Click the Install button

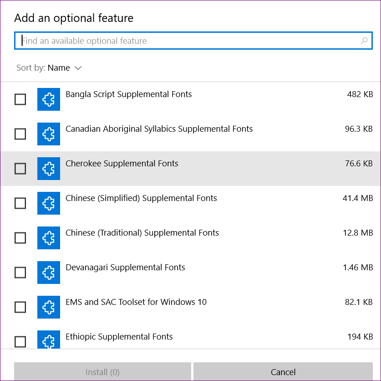click(102, 371)
